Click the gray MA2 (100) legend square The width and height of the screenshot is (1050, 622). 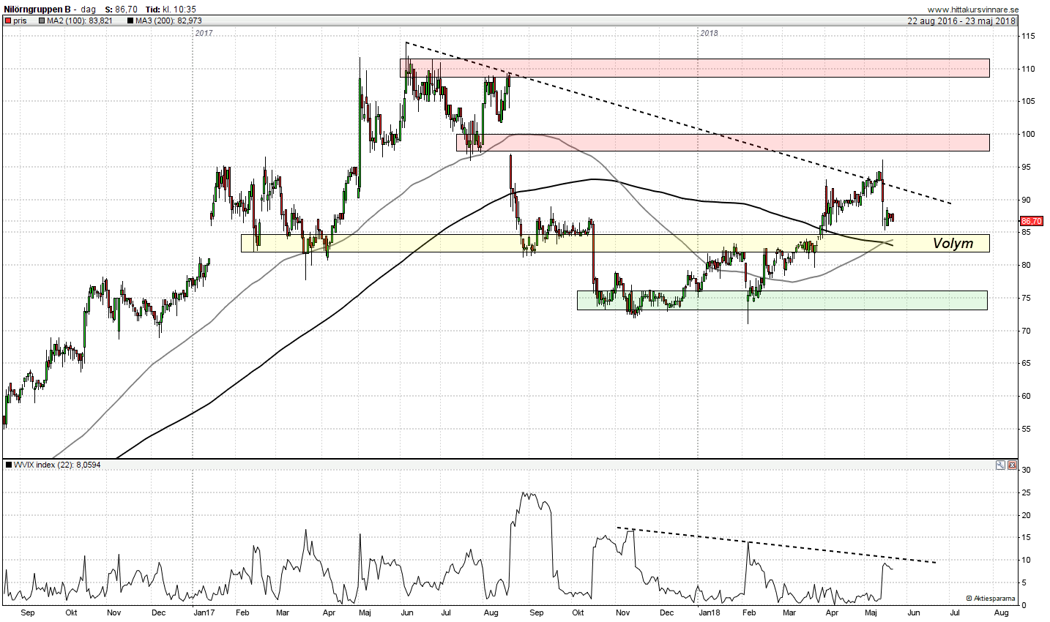click(x=42, y=21)
